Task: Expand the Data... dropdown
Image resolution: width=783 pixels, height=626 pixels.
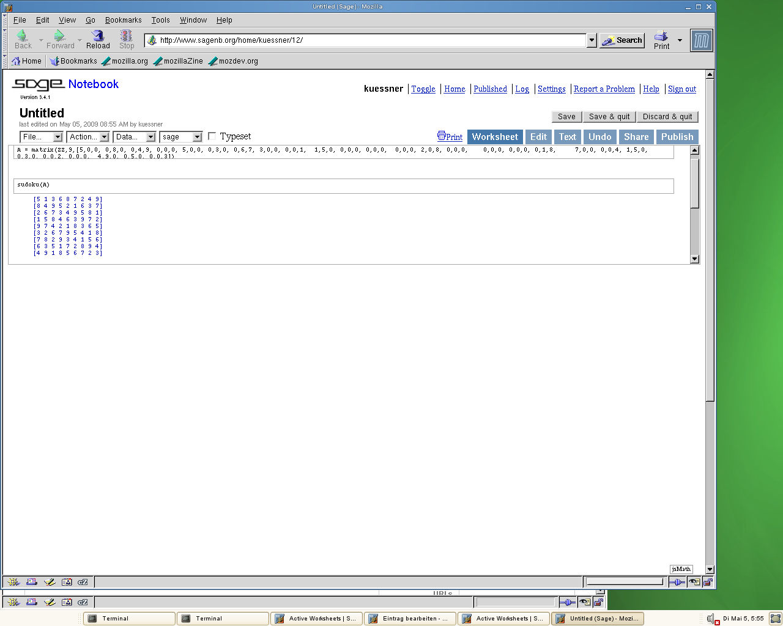Action: tap(134, 137)
